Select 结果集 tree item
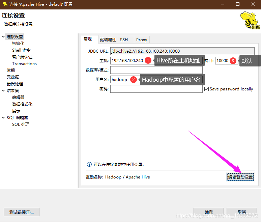 click(13, 91)
